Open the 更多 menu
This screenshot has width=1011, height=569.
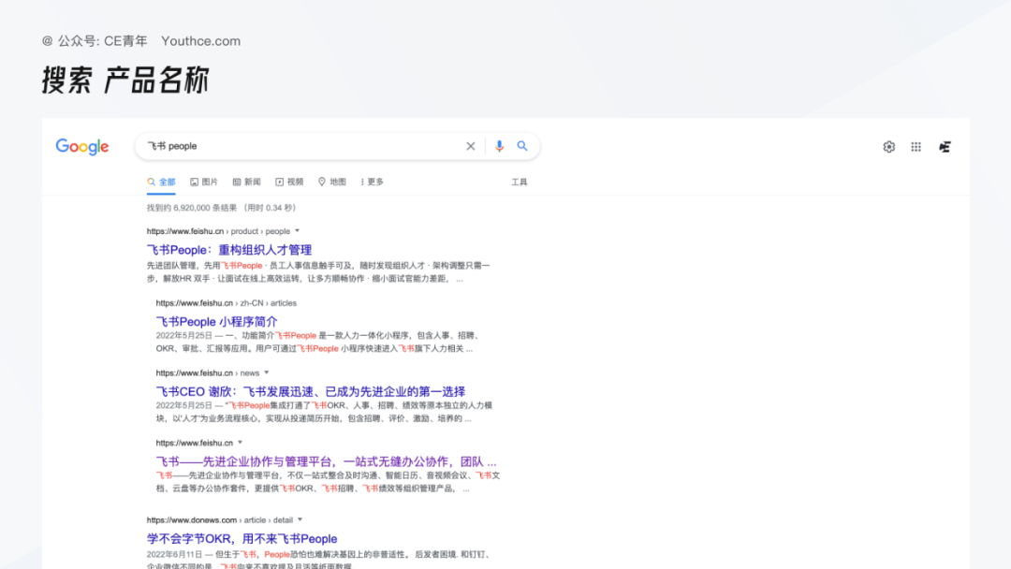coord(372,182)
